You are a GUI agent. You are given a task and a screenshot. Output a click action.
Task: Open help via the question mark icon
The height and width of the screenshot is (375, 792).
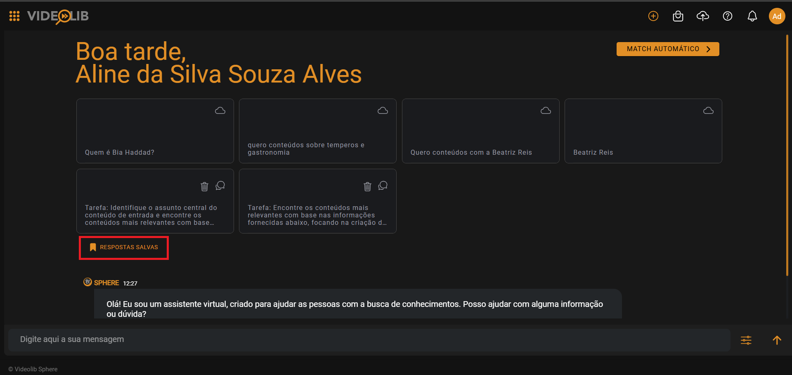728,16
